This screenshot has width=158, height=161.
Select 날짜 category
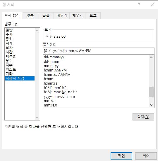(x=20, y=48)
